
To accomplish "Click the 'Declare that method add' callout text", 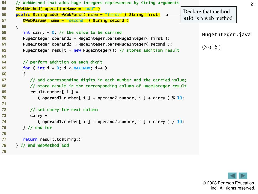I will point(208,15).
